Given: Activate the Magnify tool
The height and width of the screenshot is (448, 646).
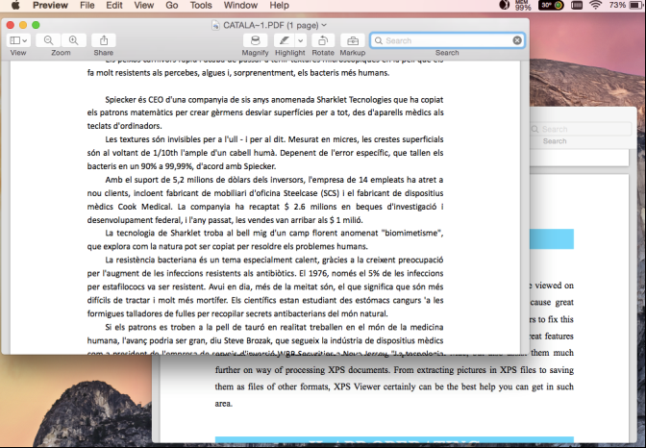Looking at the screenshot, I should [255, 40].
